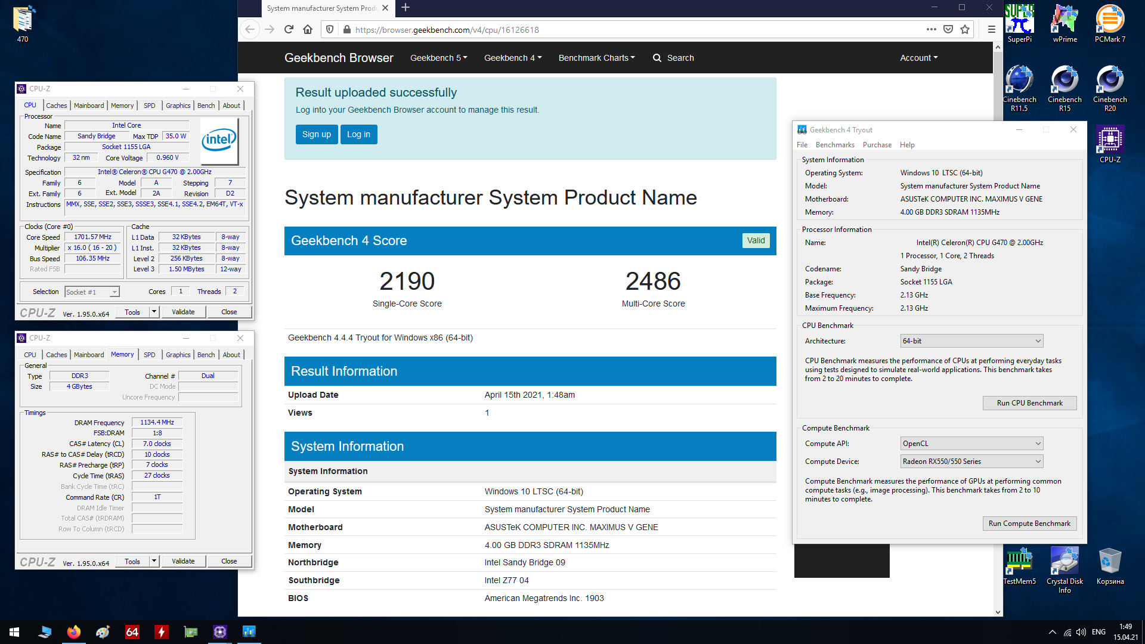Click Search in Geekbench navbar

[x=673, y=58]
